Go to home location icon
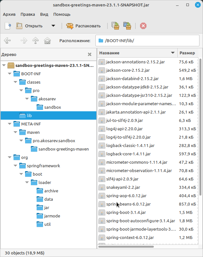 [x=47, y=41]
